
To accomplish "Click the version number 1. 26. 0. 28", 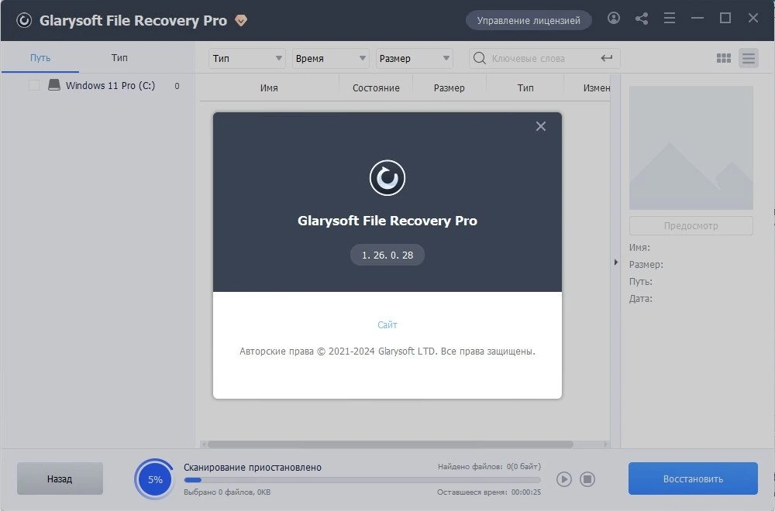I will pos(387,255).
